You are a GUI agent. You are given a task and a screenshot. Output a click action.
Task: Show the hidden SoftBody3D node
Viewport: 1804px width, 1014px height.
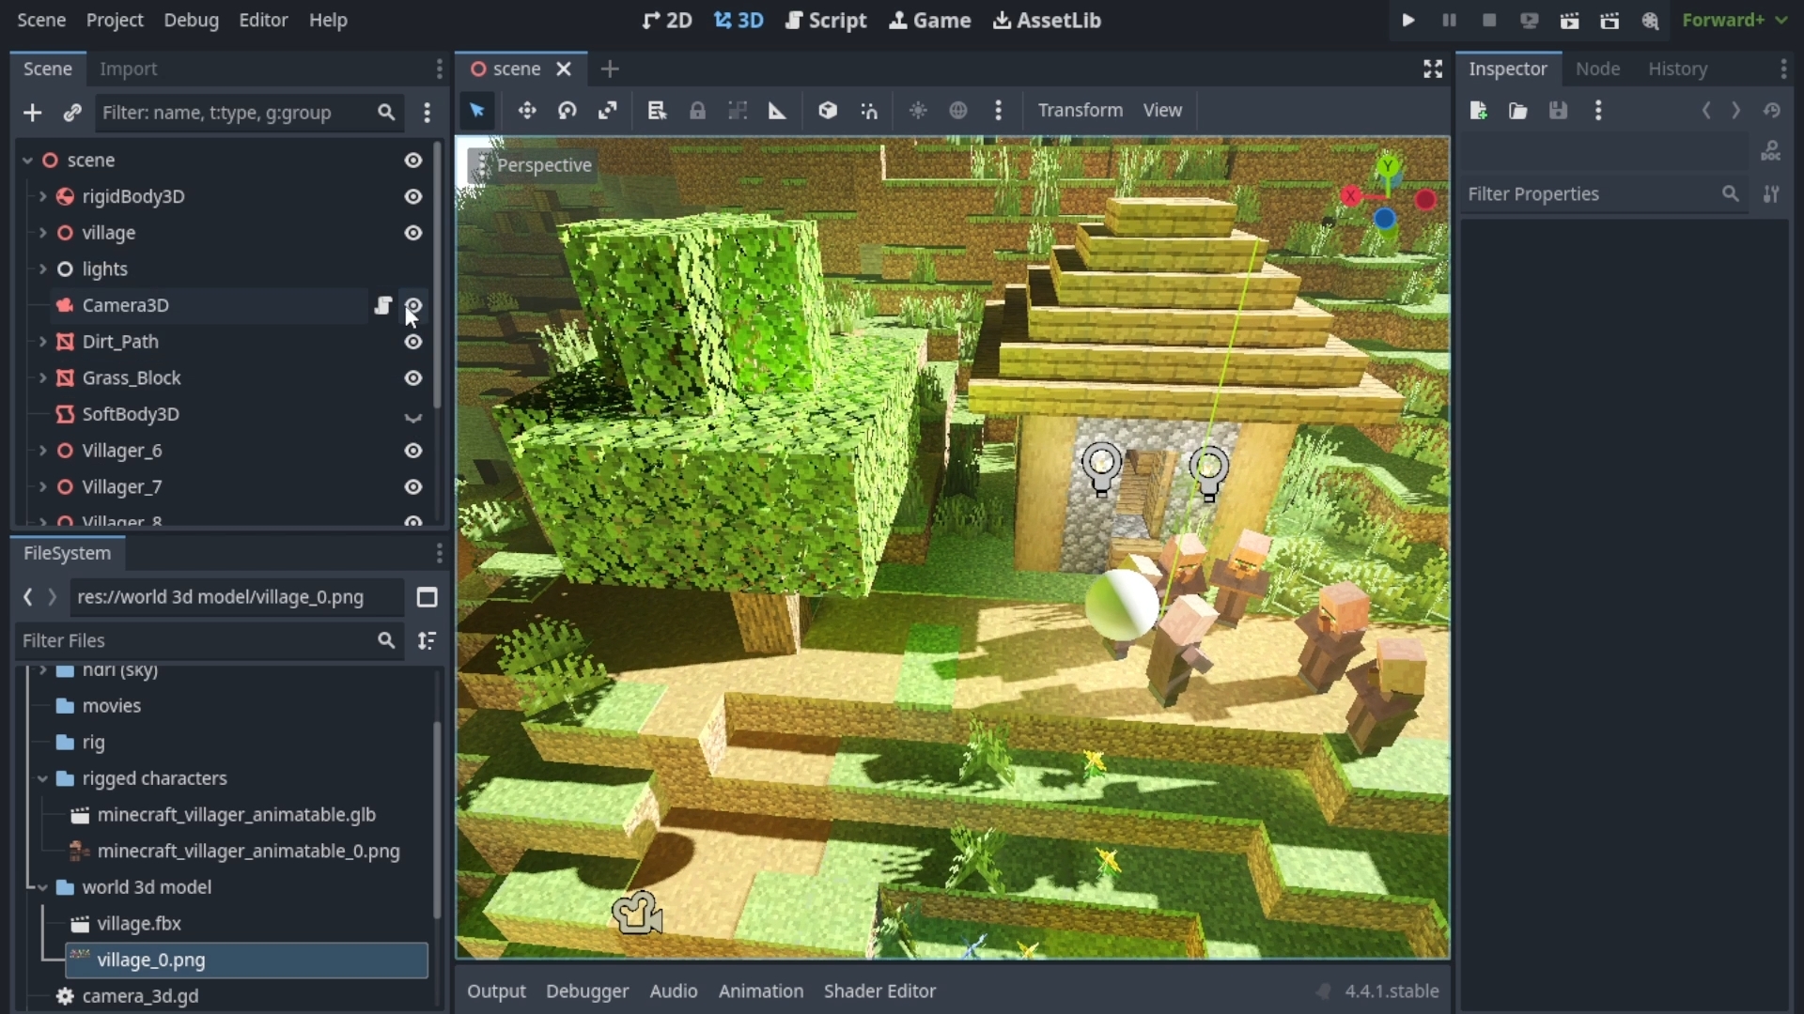click(413, 415)
